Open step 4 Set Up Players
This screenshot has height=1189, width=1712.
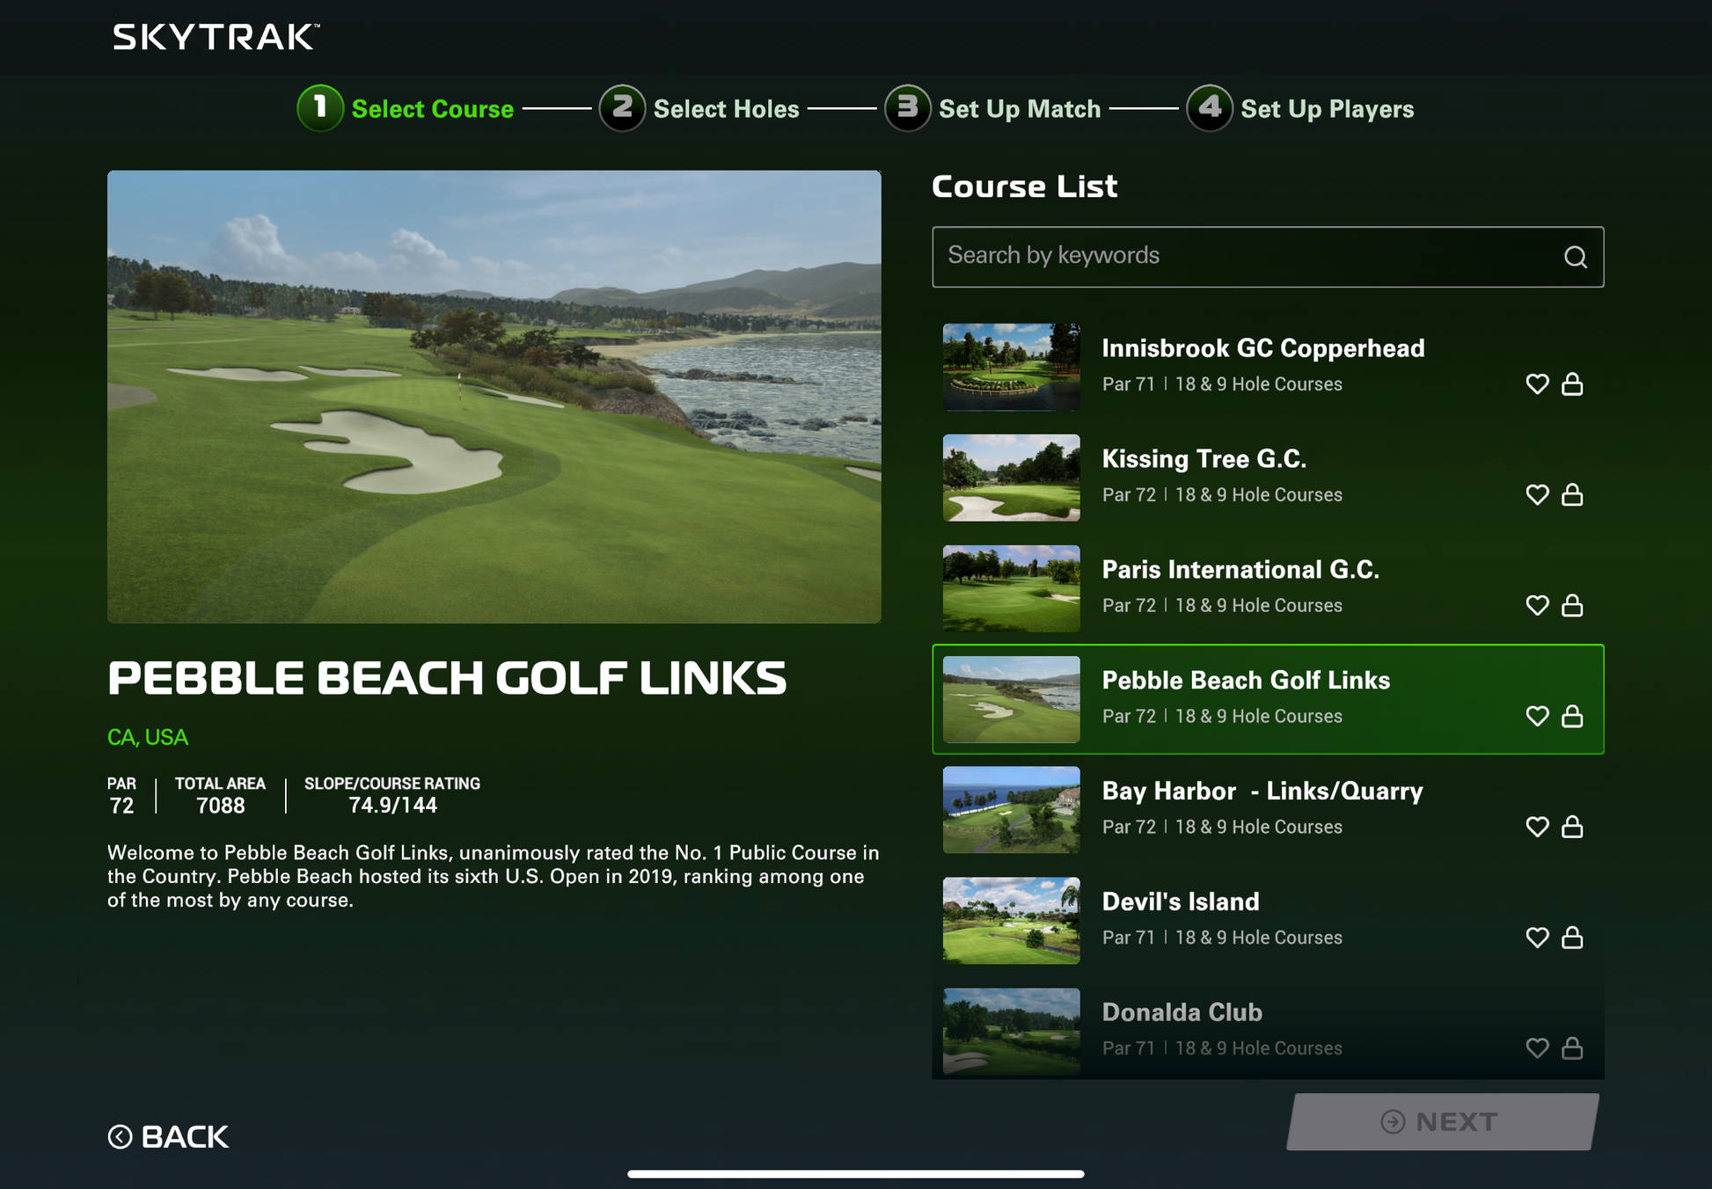click(x=1300, y=108)
